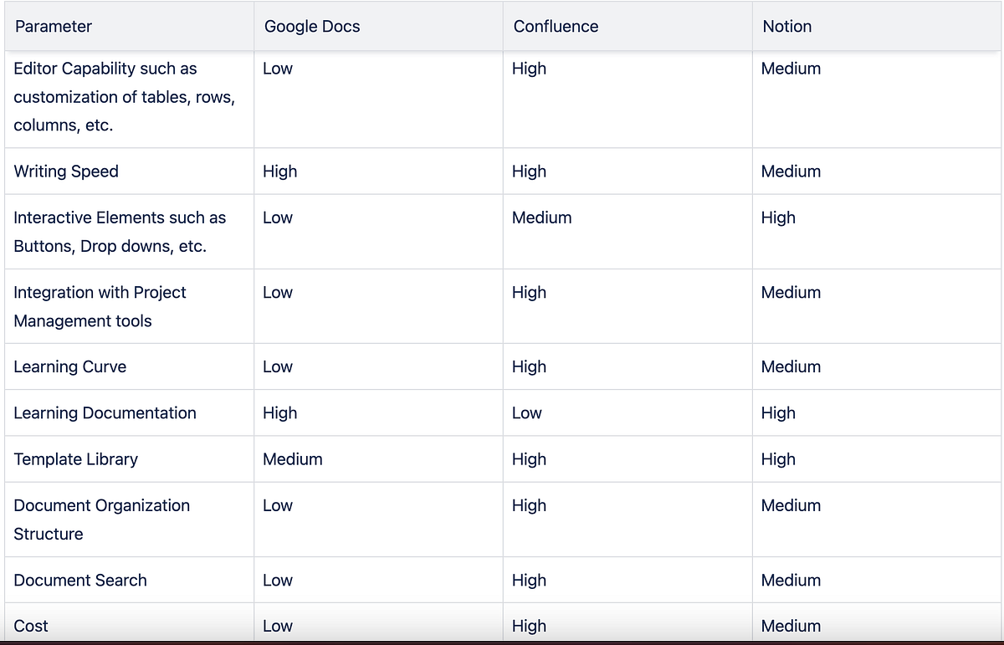Select High value for Interactive Elements Notion
Screen dimensions: 1004x645
pyautogui.click(x=778, y=218)
